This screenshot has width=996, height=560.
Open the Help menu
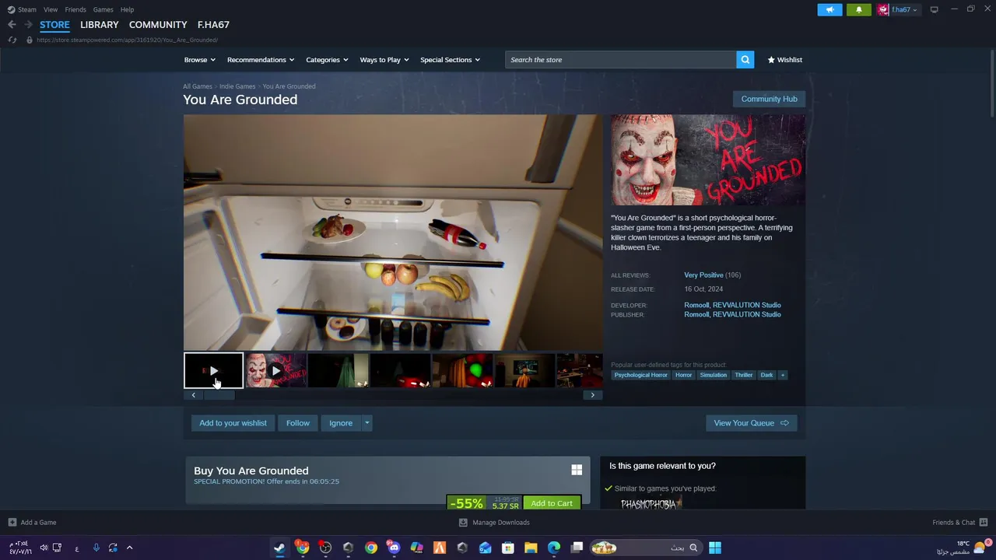tap(127, 9)
